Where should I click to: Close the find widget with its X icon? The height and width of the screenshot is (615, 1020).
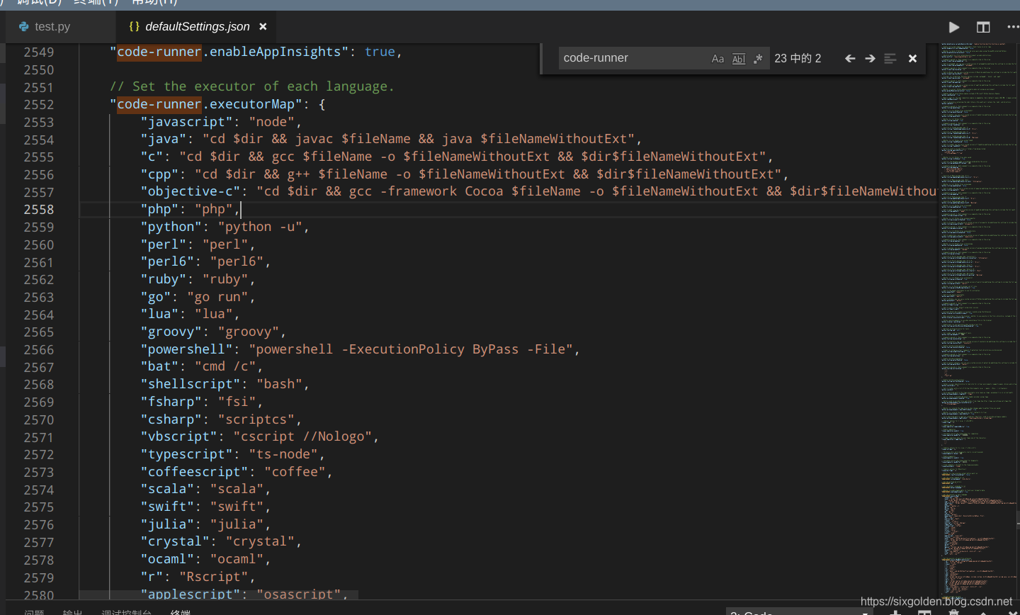click(x=912, y=58)
